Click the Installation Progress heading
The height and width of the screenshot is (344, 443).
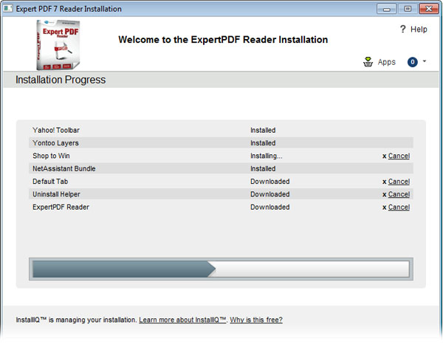tap(61, 80)
